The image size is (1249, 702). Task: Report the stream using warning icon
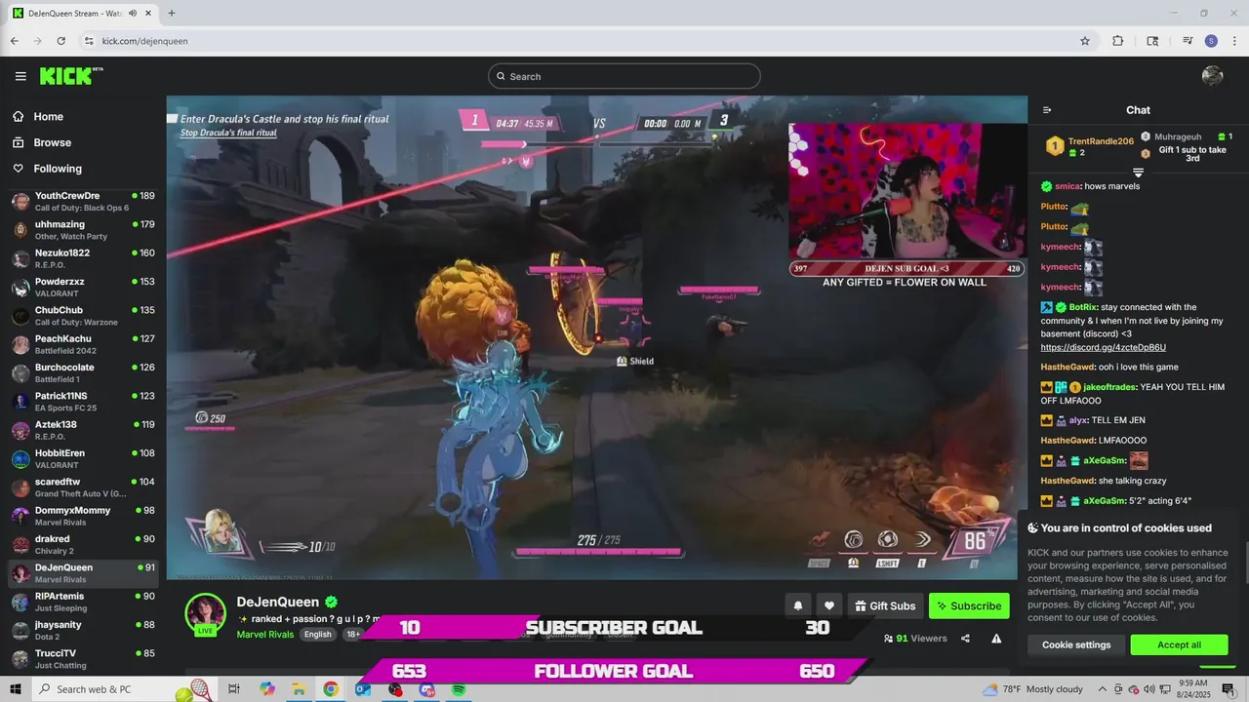[996, 639]
